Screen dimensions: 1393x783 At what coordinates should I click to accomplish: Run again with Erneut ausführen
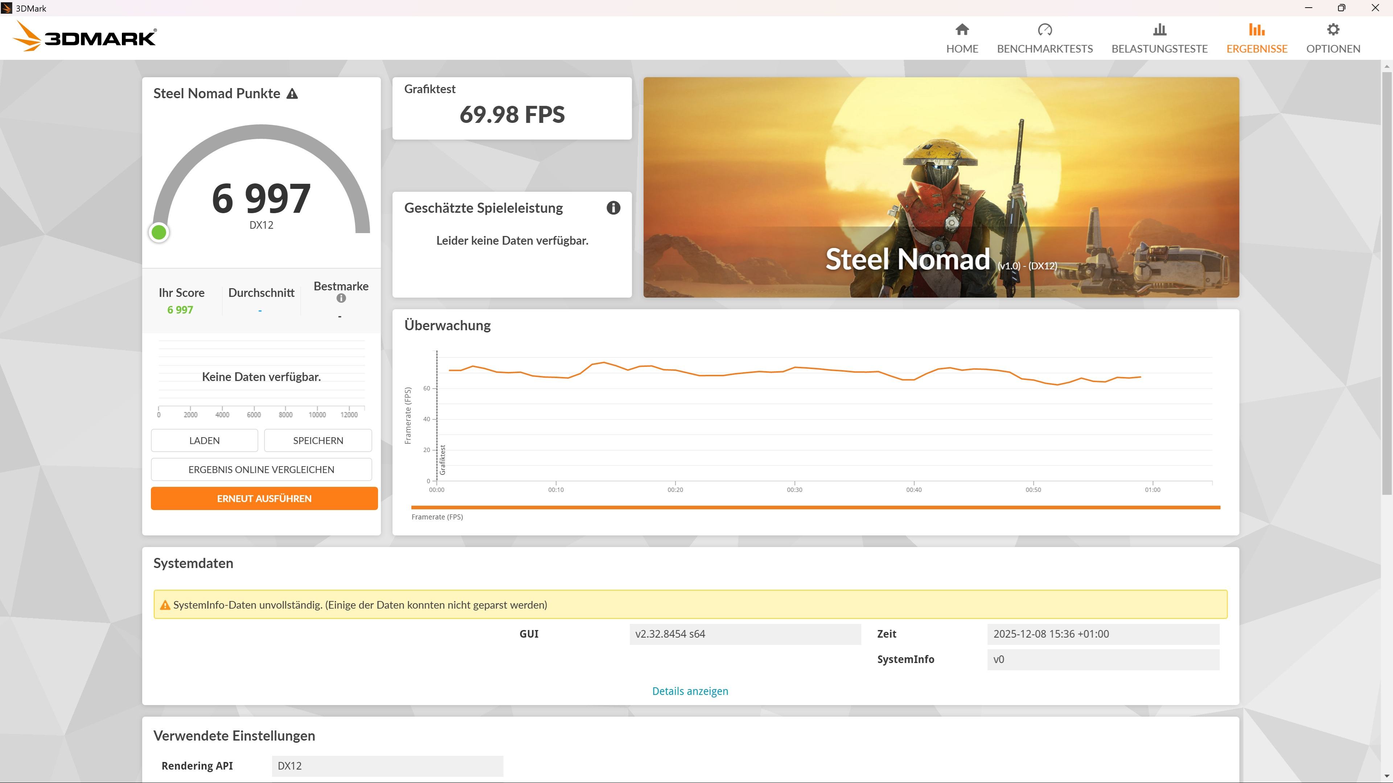pos(264,498)
